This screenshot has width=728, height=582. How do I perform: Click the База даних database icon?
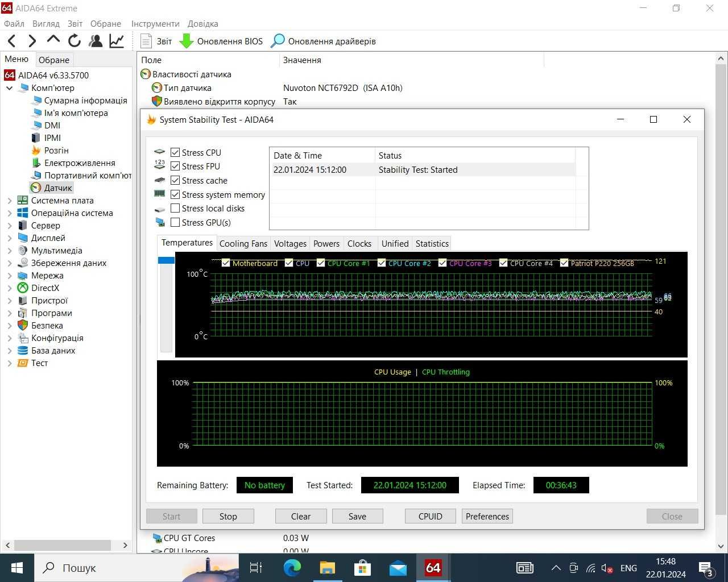click(23, 351)
